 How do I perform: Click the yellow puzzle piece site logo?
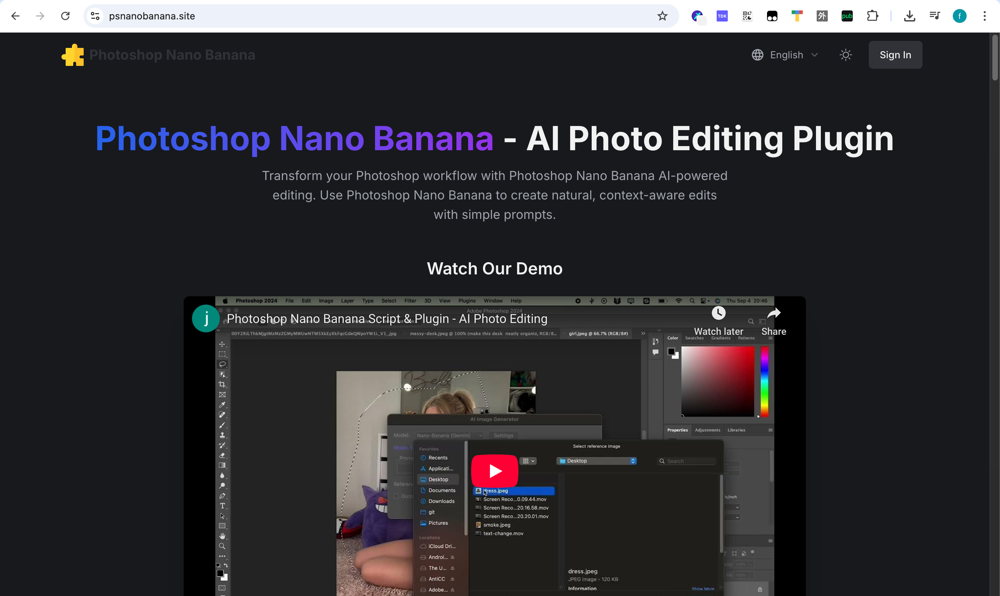tap(73, 55)
